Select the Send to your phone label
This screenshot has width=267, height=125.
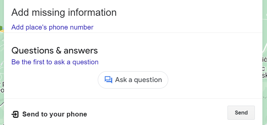pos(55,114)
